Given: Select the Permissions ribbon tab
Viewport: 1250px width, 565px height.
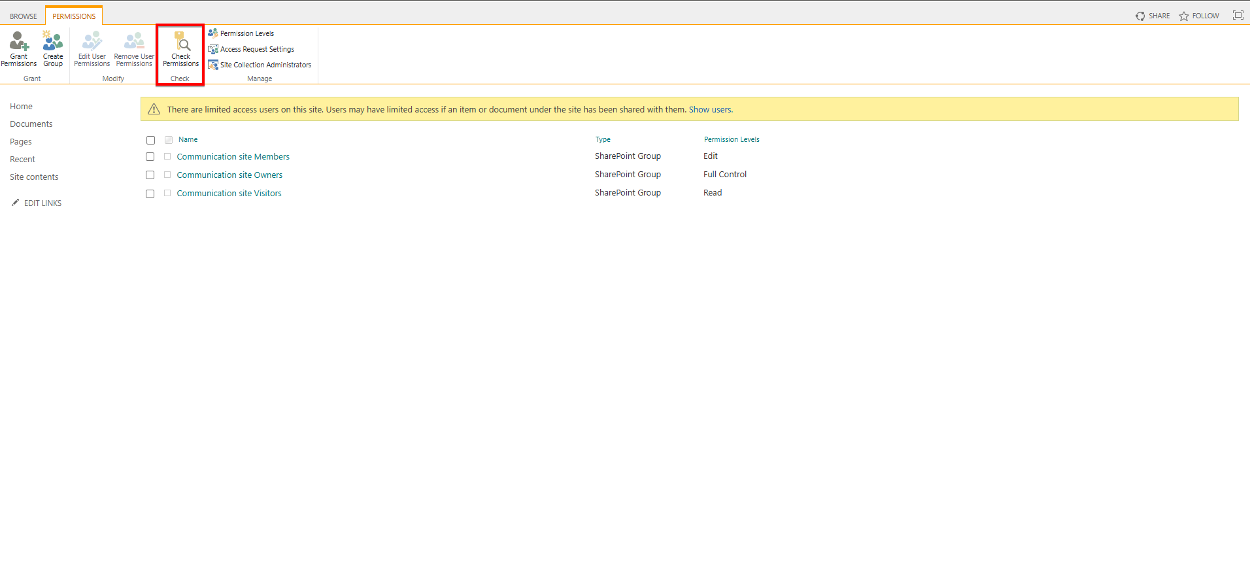Looking at the screenshot, I should 74,16.
